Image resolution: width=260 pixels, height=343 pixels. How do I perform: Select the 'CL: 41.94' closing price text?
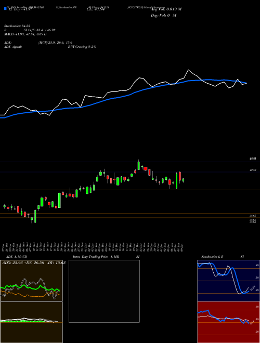point(96,9)
